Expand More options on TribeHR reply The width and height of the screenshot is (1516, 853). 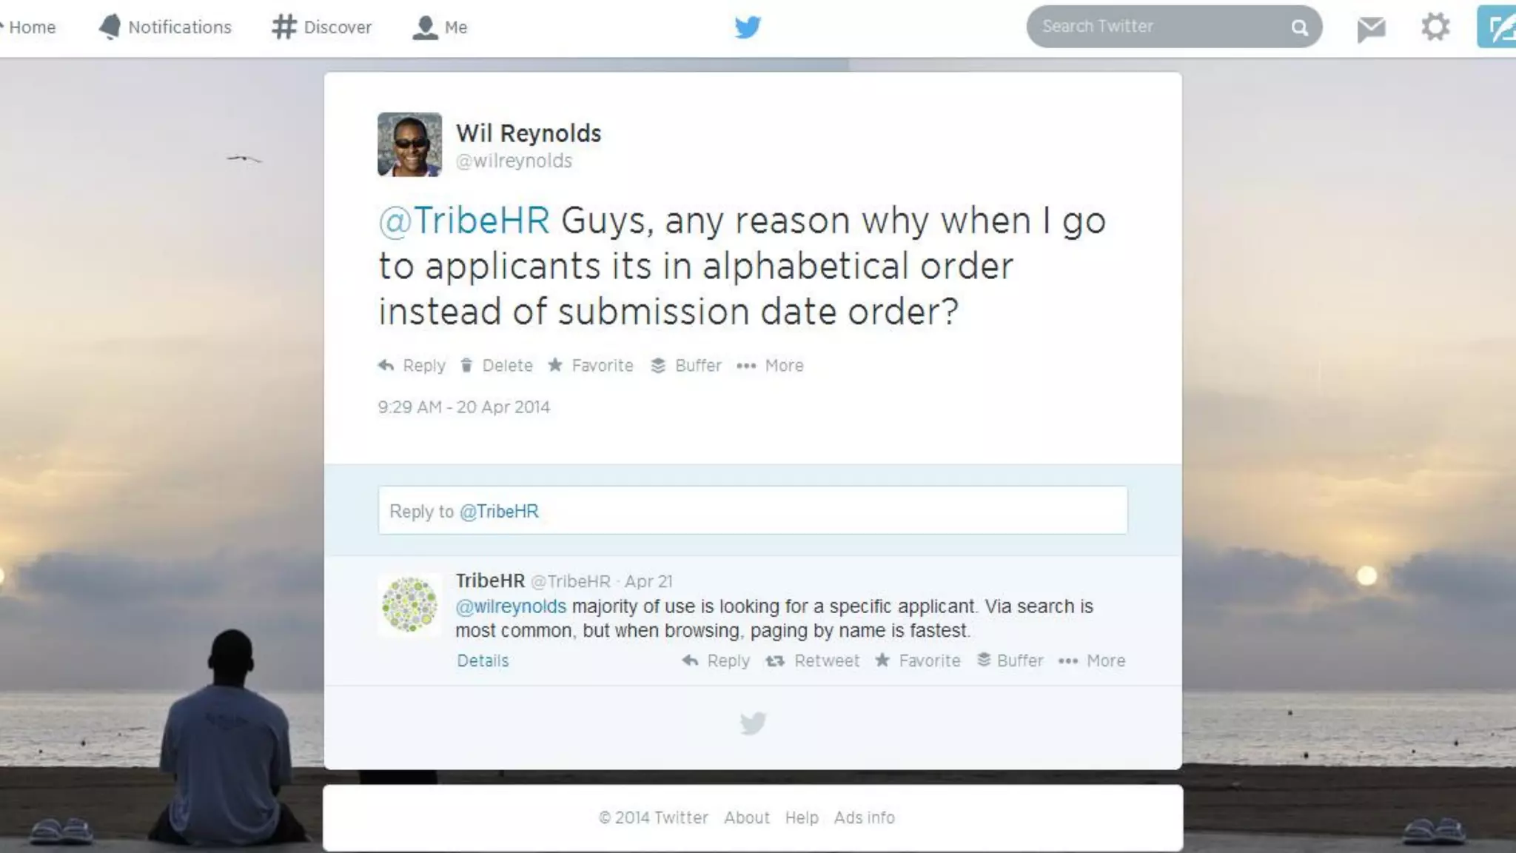pos(1092,660)
